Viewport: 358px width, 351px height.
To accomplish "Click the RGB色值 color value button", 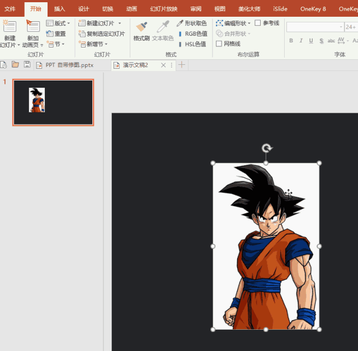I will click(x=193, y=34).
